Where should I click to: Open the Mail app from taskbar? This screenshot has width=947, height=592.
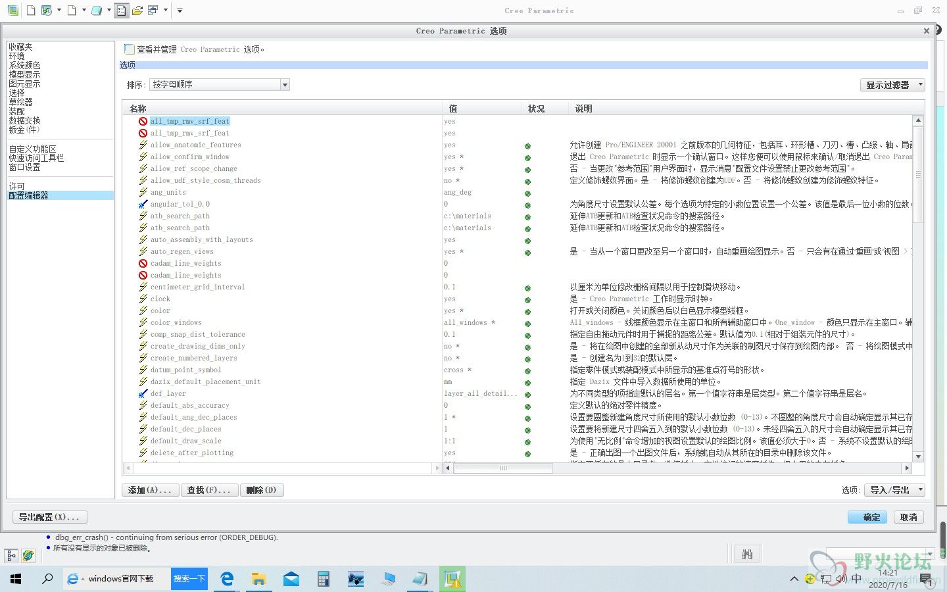click(291, 579)
